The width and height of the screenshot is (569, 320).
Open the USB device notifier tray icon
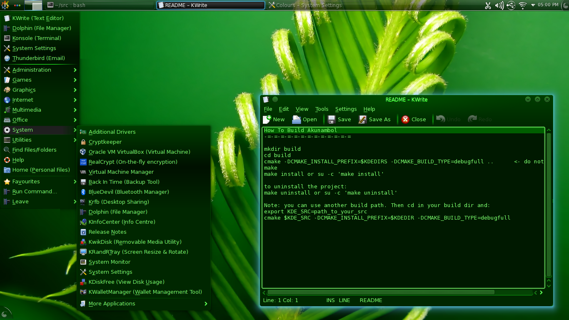point(511,5)
